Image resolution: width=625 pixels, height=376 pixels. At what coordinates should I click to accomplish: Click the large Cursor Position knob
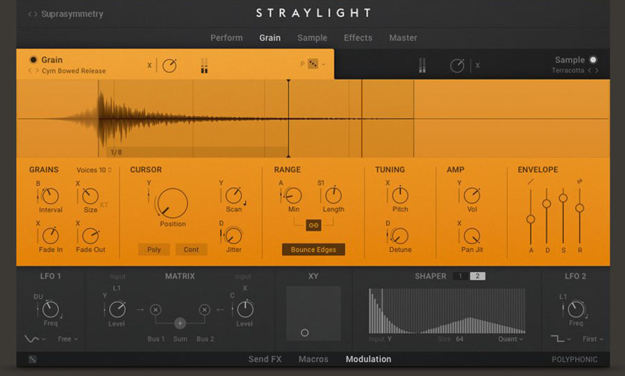(173, 203)
